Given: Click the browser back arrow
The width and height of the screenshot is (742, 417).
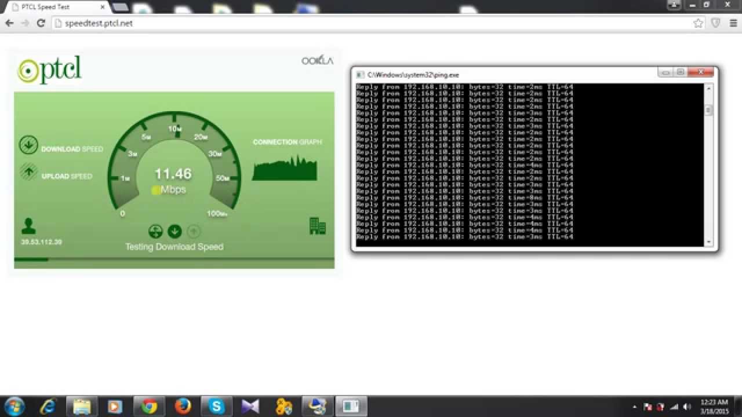Looking at the screenshot, I should [9, 23].
